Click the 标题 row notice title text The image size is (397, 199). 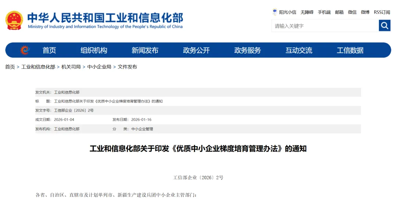[x=108, y=102]
